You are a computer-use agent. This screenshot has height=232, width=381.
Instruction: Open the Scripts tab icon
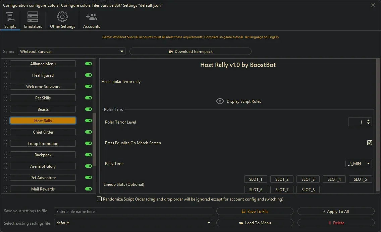point(10,17)
